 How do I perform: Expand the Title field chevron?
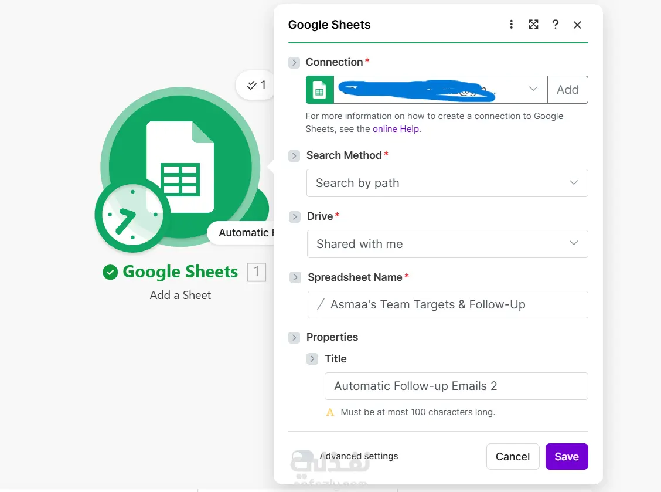click(312, 359)
